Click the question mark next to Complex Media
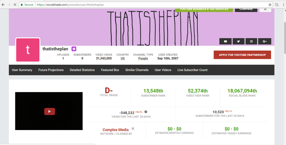This screenshot has width=286, height=145. pos(133,129)
